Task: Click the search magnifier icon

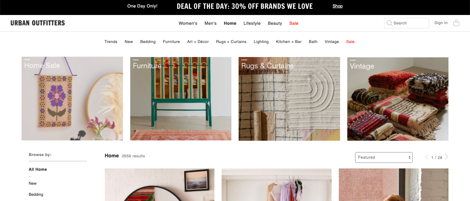Action: tap(389, 23)
